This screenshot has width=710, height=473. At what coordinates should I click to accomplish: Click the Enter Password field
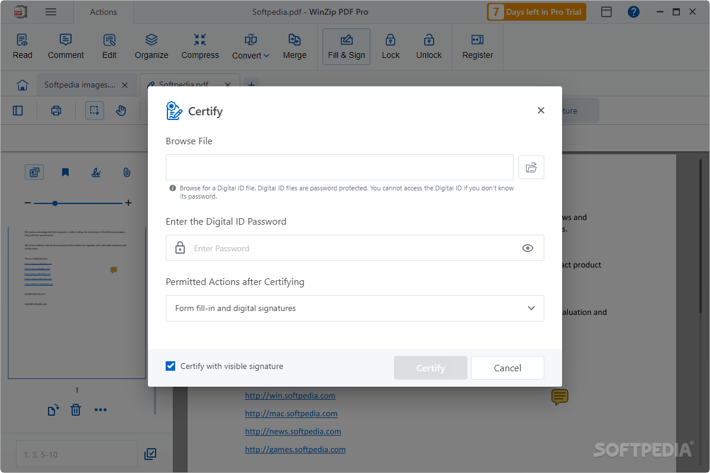coord(355,248)
